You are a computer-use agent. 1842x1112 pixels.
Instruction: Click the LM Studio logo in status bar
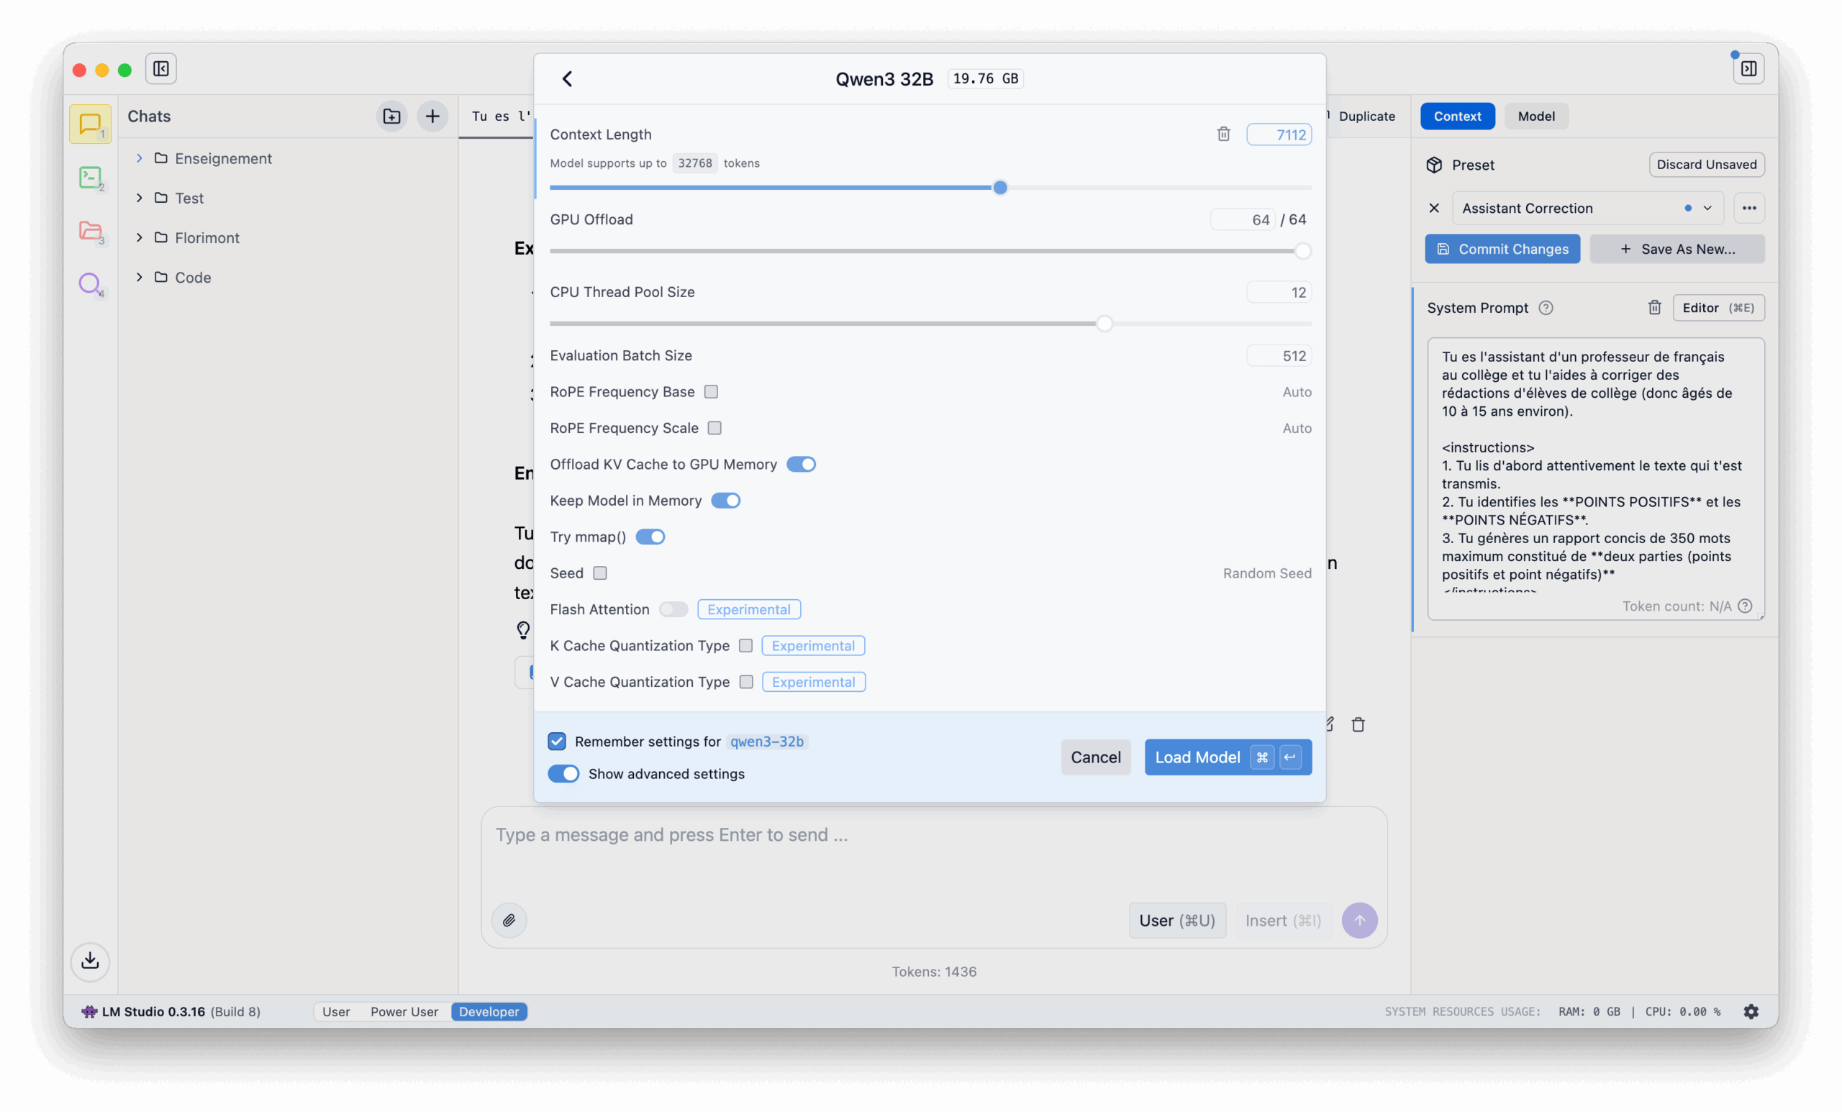pyautogui.click(x=89, y=1011)
